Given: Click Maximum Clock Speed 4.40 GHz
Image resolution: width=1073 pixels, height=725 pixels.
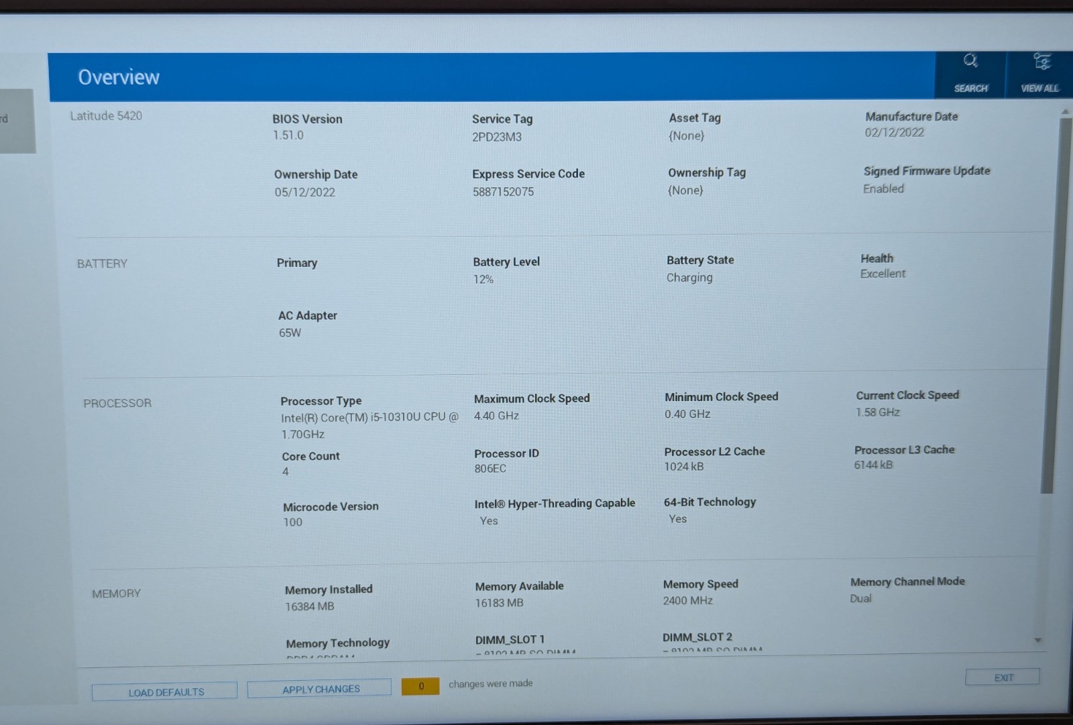Looking at the screenshot, I should click(x=496, y=416).
